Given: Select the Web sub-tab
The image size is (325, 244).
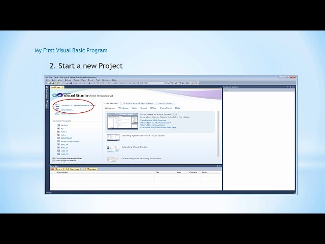Looking at the screenshot, I should click(x=134, y=108).
